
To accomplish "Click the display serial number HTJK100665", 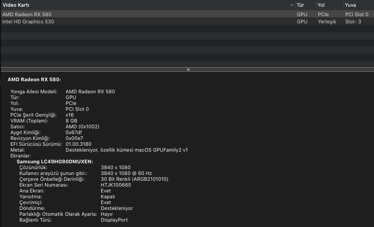I will (x=116, y=185).
